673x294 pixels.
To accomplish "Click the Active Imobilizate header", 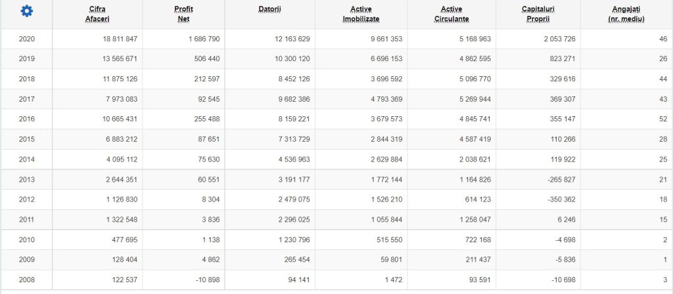I will 361,14.
